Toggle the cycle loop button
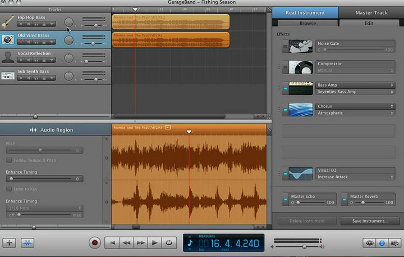Viewport: 404px width, 257px height. click(x=169, y=242)
